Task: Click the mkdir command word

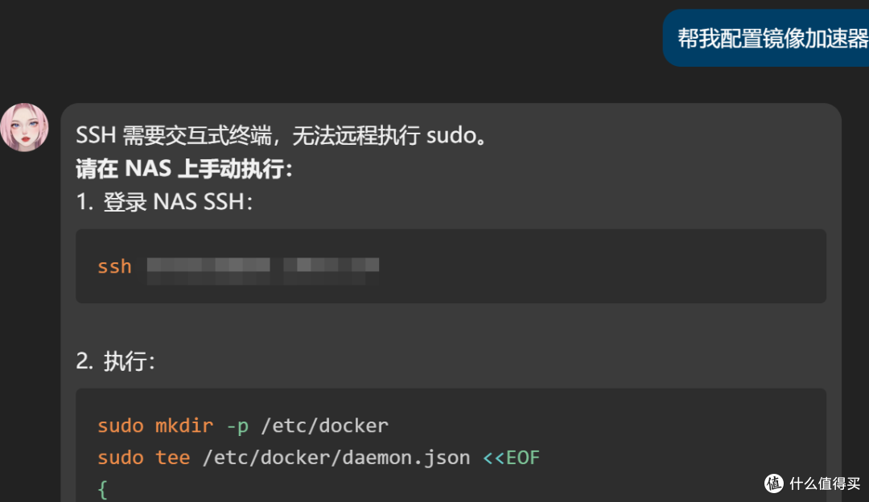Action: (184, 426)
